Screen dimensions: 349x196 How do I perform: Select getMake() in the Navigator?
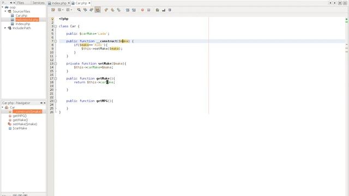(20, 120)
